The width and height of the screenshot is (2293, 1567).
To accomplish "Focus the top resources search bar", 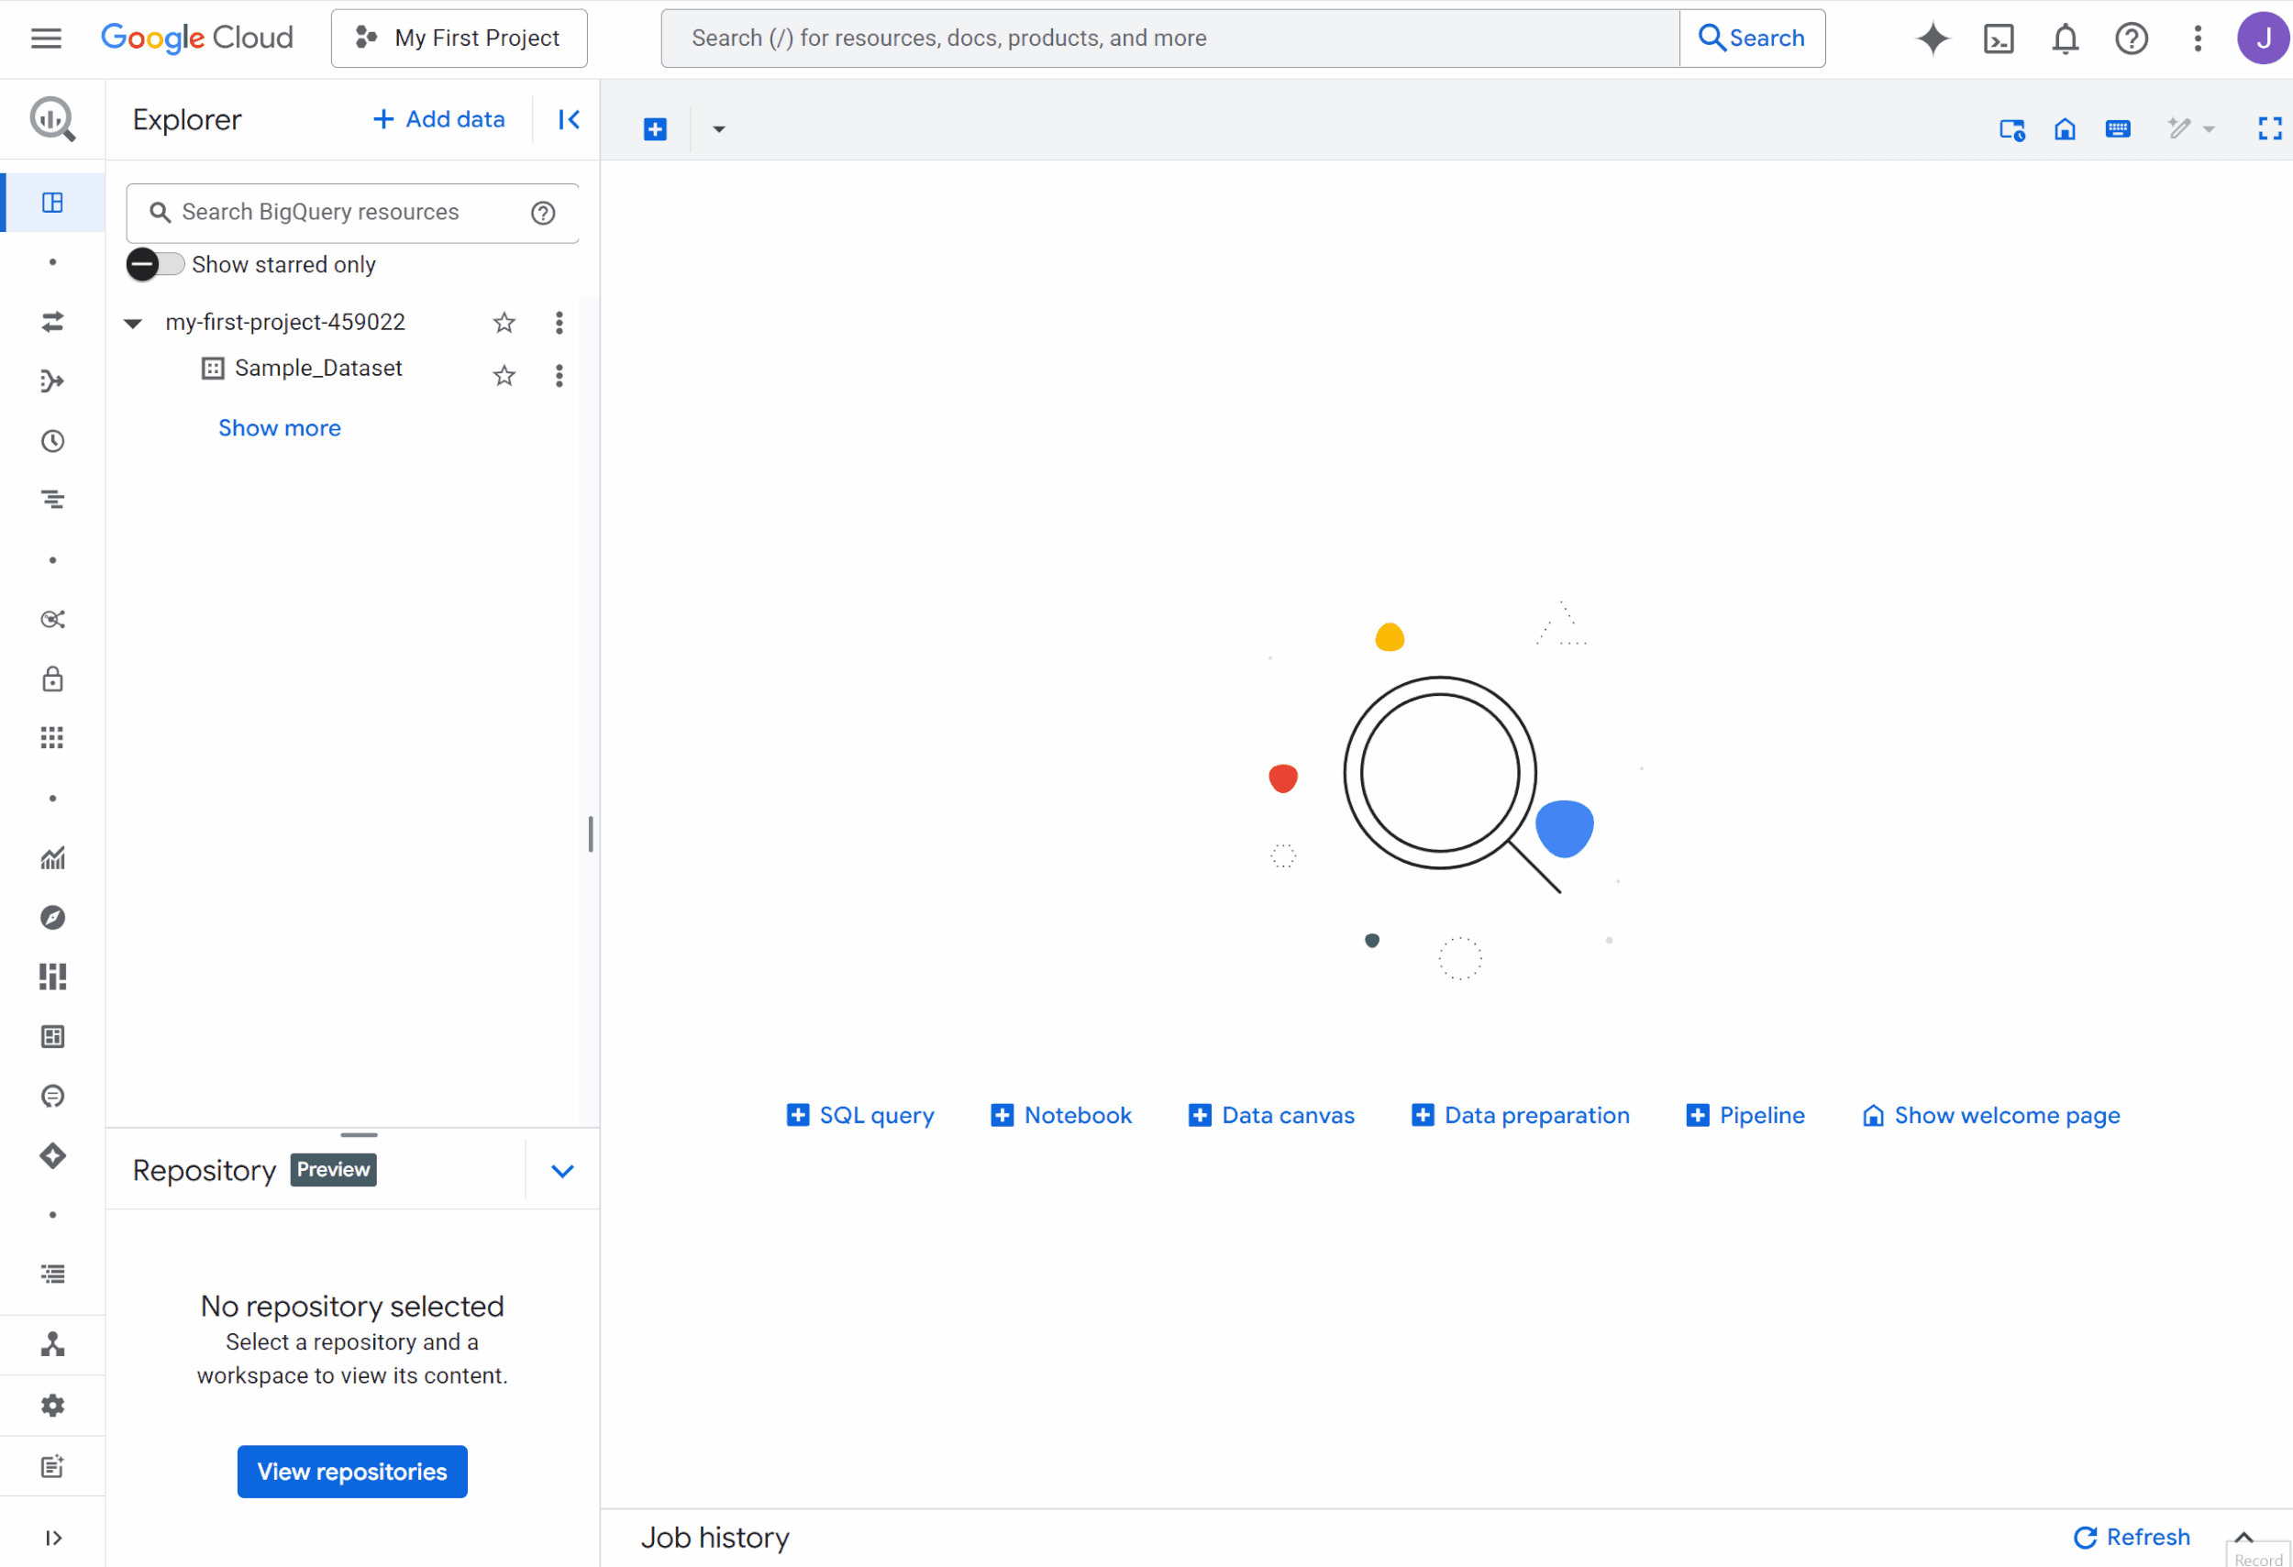I will pyautogui.click(x=1170, y=39).
